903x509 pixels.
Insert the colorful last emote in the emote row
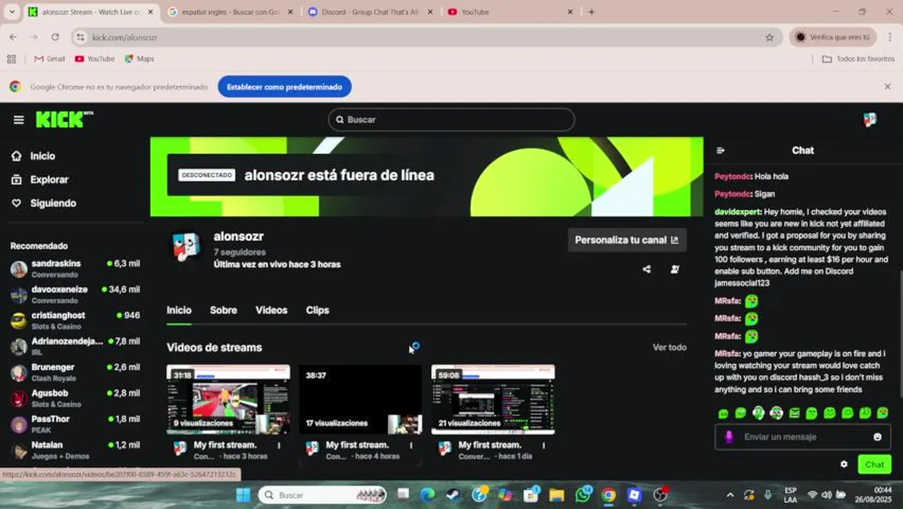click(883, 413)
